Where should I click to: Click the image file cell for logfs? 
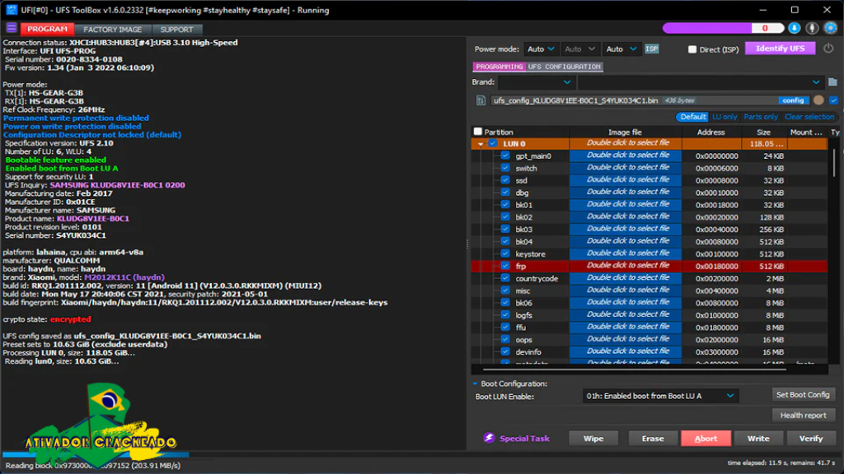[x=626, y=315]
